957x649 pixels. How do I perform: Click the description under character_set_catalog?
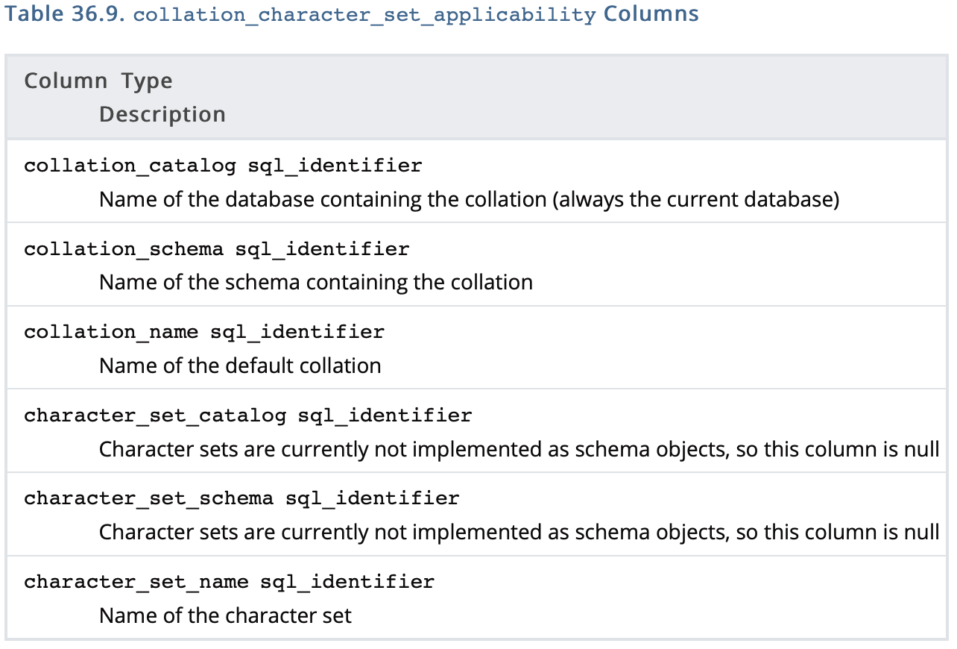click(519, 450)
